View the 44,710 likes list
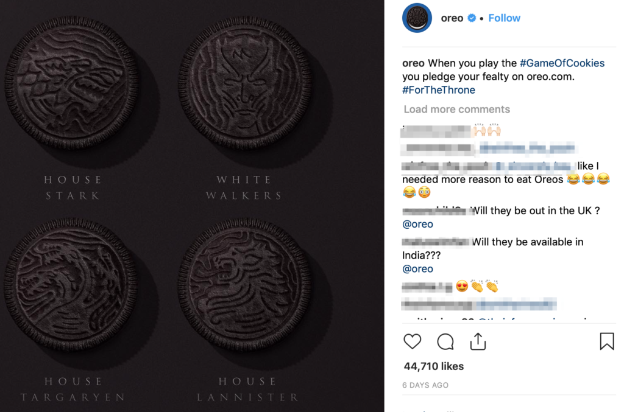This screenshot has width=624, height=412. pos(433,366)
